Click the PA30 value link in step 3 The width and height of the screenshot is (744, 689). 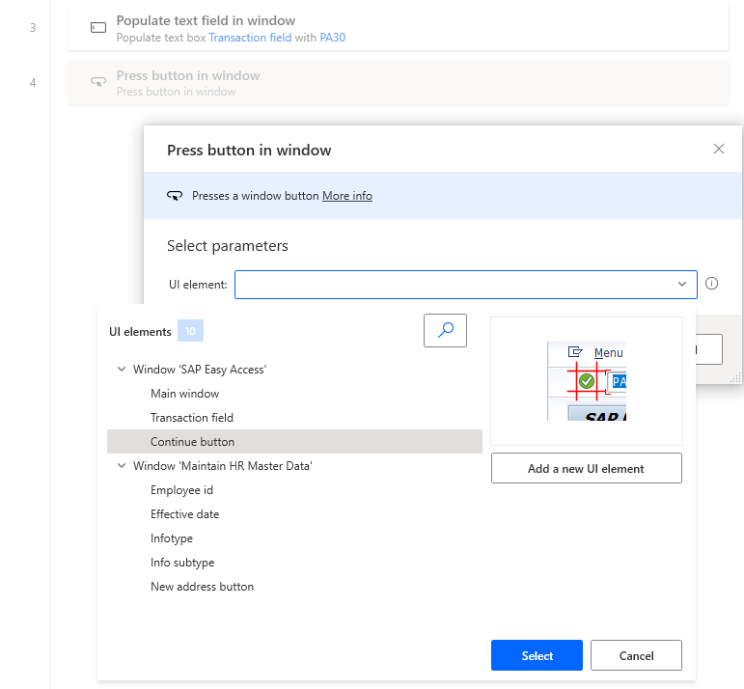tap(333, 38)
